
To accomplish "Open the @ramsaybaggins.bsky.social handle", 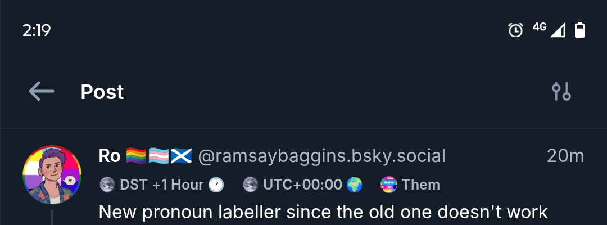I will coord(321,156).
